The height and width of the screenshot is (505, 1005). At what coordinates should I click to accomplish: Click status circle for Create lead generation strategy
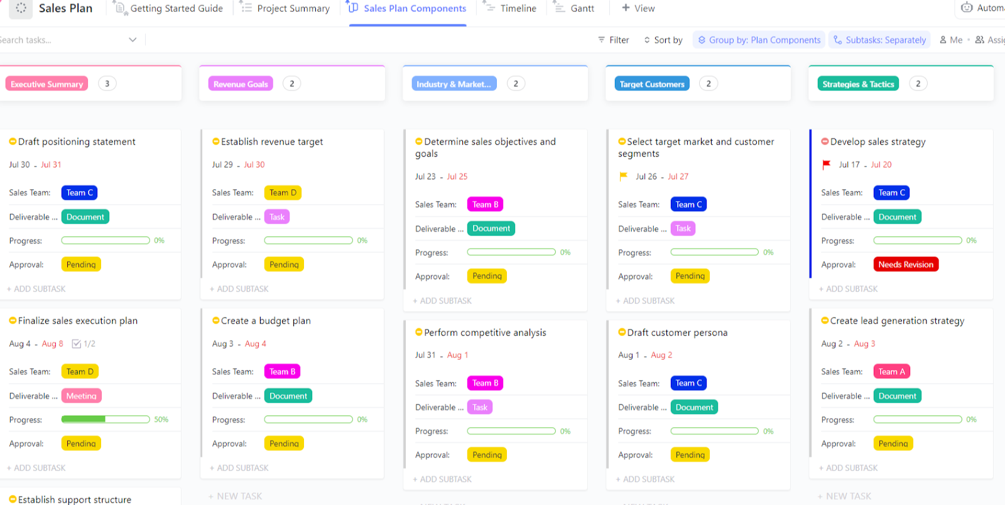[825, 321]
